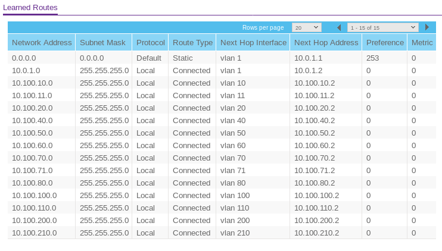Viewport: 442px width, 251px height.
Task: Select the 10.0.1.0 network row
Action: [26, 71]
